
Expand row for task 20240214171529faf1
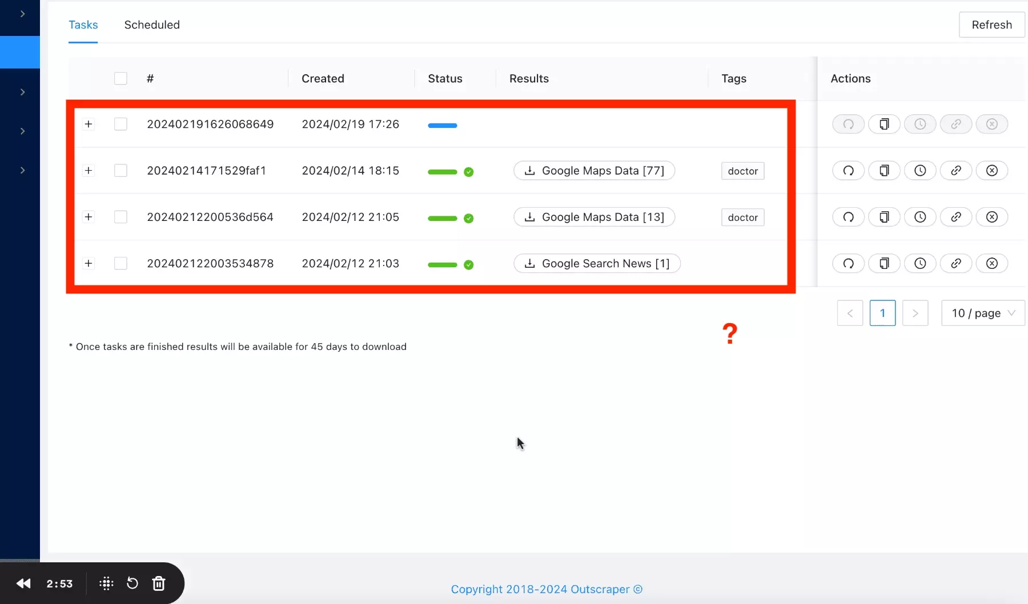(x=89, y=171)
